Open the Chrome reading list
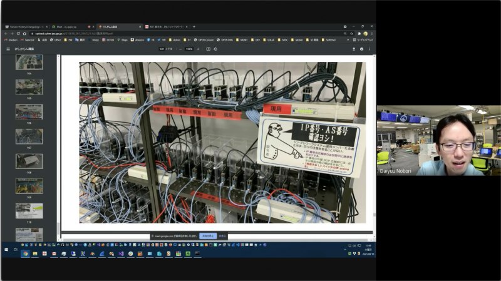This screenshot has width=501, height=281. point(363,40)
